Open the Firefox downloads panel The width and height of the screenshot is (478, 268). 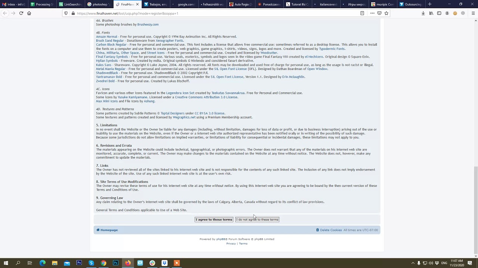pyautogui.click(x=423, y=13)
